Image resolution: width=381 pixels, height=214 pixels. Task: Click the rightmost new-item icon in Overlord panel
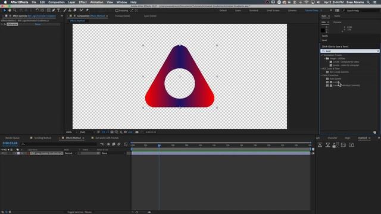pos(351,145)
